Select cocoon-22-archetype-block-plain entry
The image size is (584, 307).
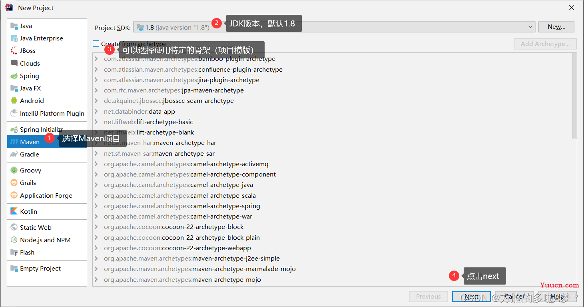(182, 237)
